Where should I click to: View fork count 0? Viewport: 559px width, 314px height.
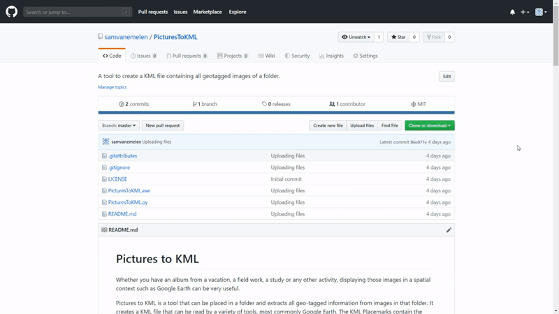coord(449,37)
